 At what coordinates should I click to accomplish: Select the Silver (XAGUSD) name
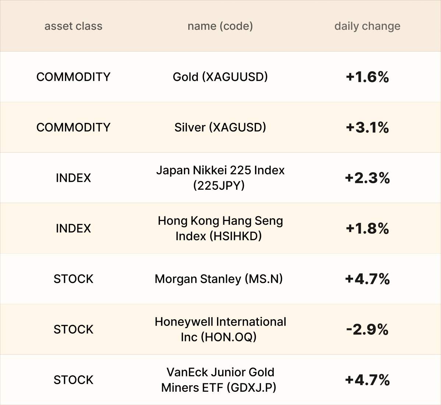[220, 127]
